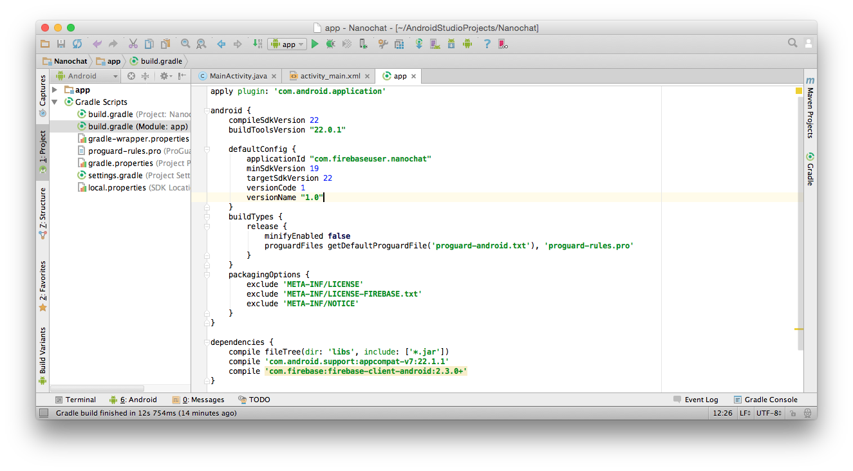Close the MainActivity.java tab

coord(274,76)
